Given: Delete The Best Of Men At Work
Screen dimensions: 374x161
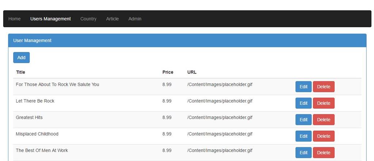Looking at the screenshot, I should (324, 153).
